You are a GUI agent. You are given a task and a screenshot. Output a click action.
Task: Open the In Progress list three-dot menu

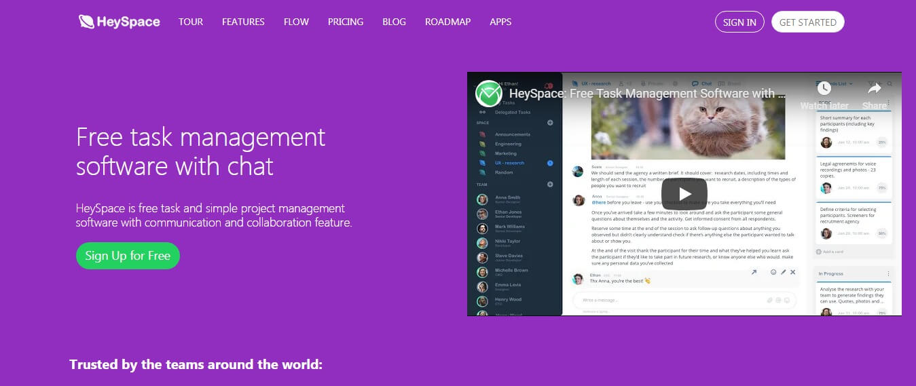(x=887, y=274)
